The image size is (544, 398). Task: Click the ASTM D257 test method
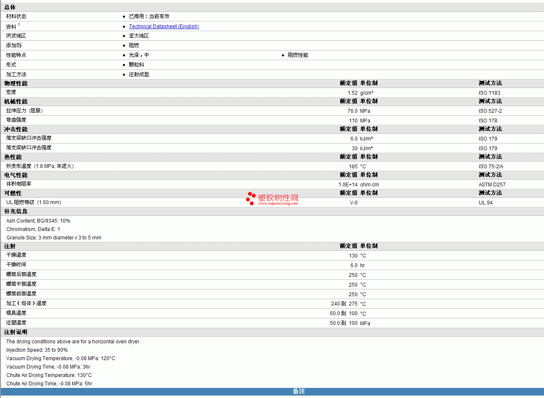[x=492, y=185]
